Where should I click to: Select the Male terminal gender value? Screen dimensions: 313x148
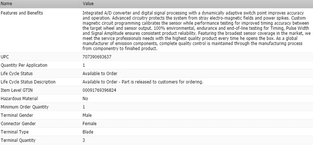click(87, 115)
